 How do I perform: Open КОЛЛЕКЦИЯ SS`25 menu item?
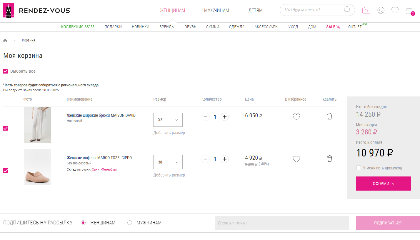click(x=78, y=27)
